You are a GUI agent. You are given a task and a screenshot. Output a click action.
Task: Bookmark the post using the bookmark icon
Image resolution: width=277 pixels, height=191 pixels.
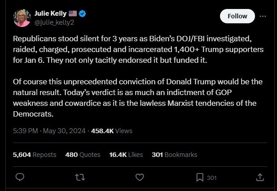point(200,178)
